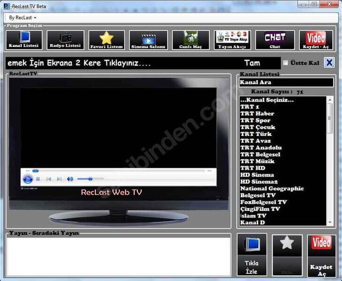Select HD Sinema2 channel

[283, 182]
